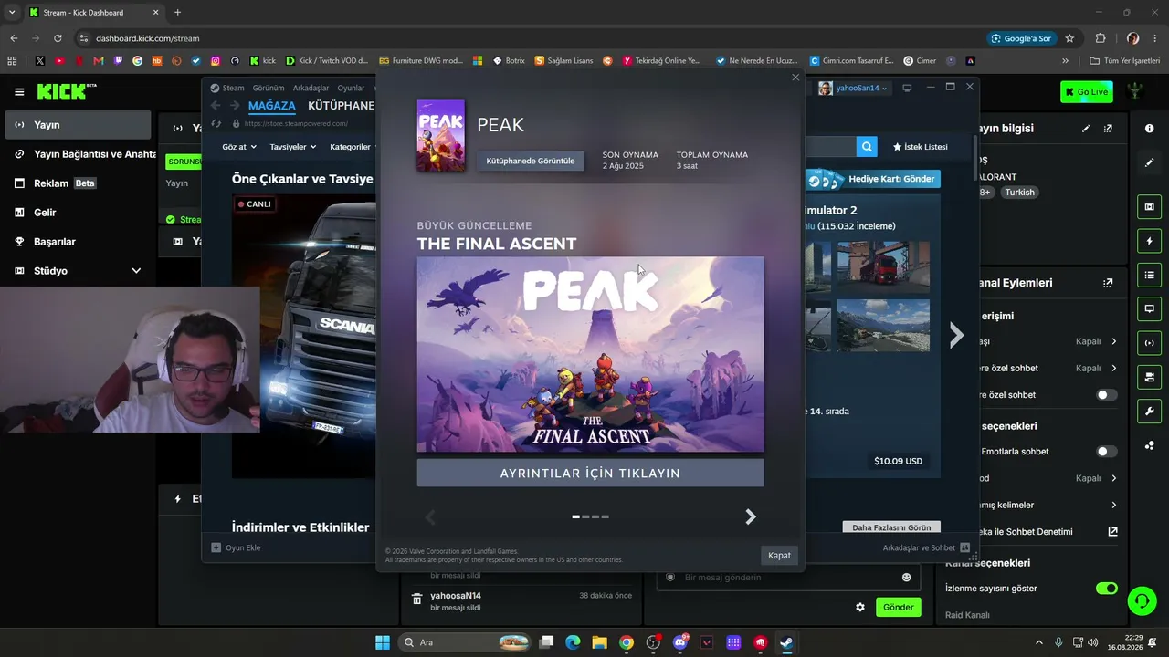Open the info icon in Kick right rail
The height and width of the screenshot is (657, 1169).
pyautogui.click(x=1149, y=129)
